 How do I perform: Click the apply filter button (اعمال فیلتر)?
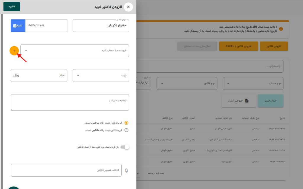270,101
